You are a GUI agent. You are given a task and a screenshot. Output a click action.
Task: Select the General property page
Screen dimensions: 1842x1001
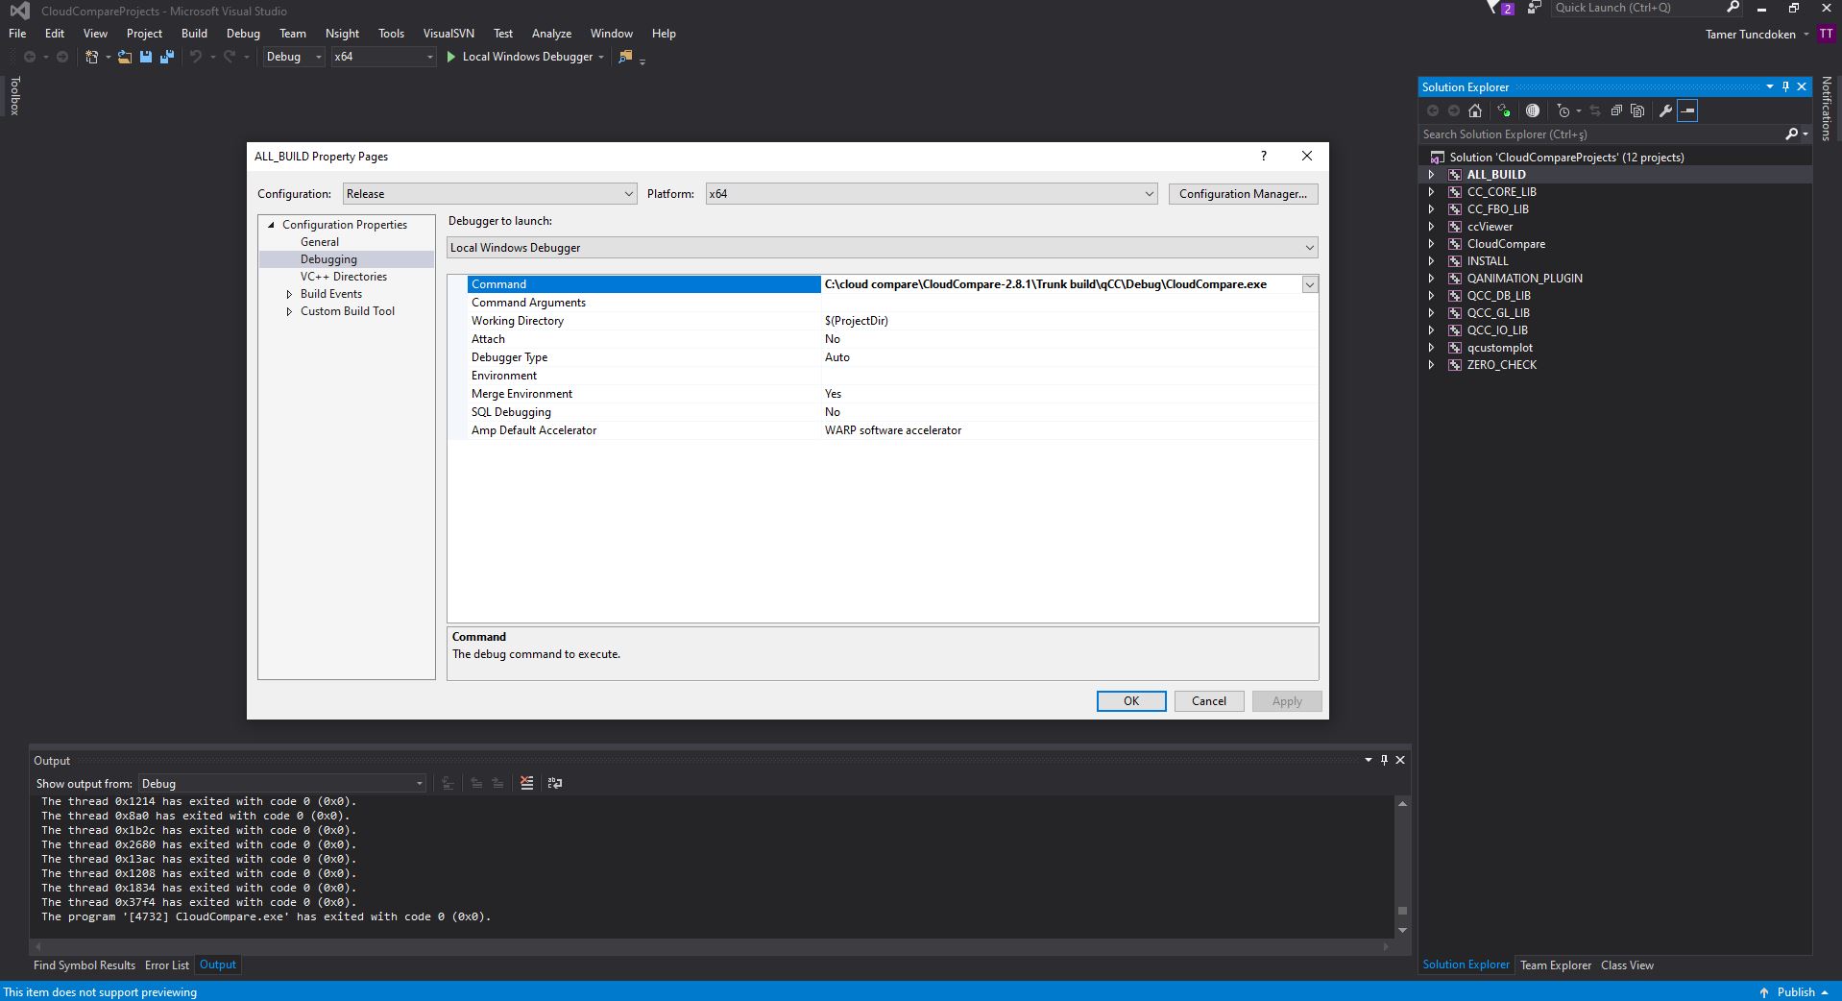click(x=320, y=242)
